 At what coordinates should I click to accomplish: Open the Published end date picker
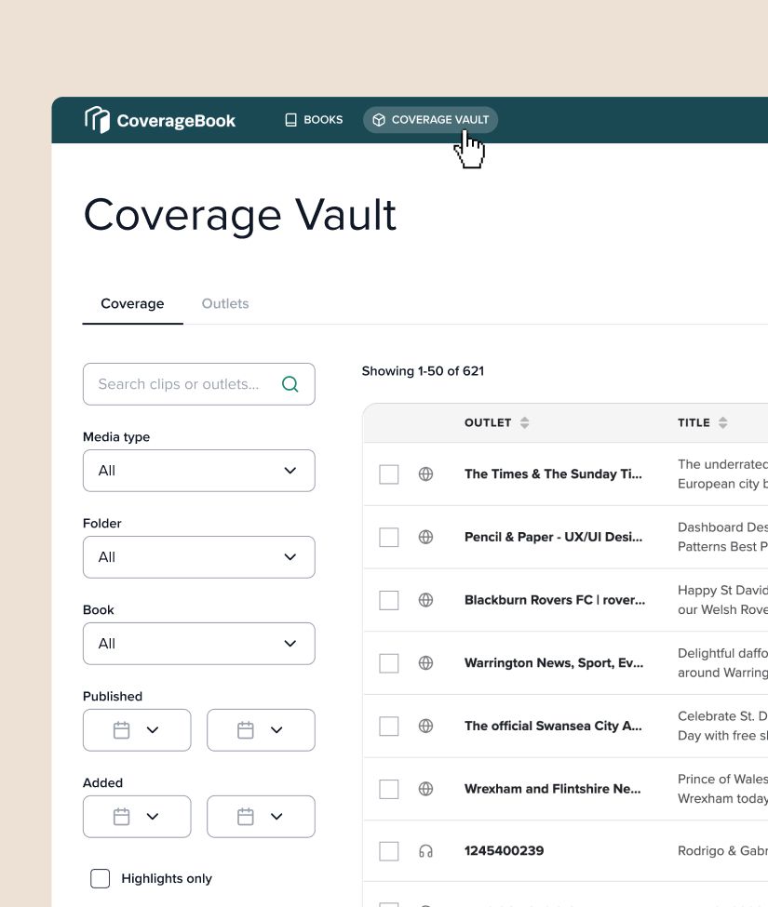click(x=261, y=730)
